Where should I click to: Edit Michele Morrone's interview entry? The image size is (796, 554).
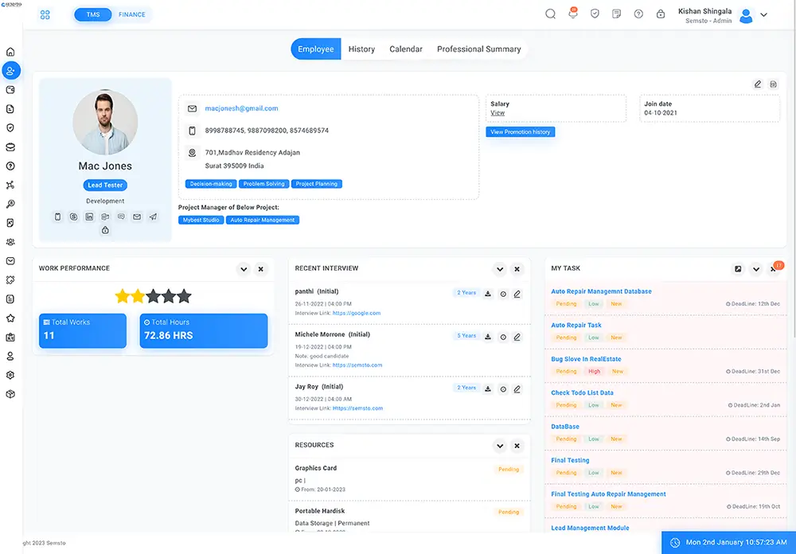click(x=517, y=337)
